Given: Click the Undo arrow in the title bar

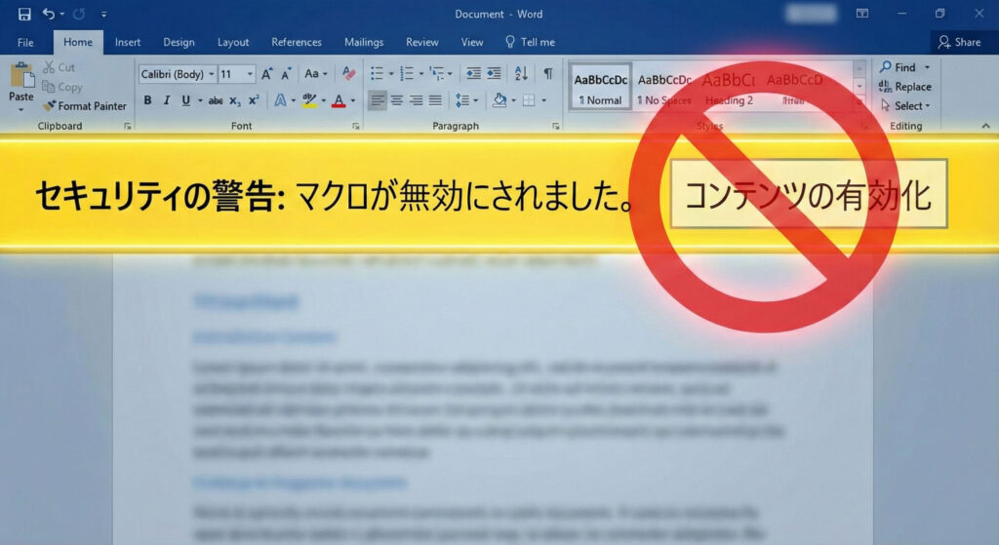Looking at the screenshot, I should [x=49, y=14].
